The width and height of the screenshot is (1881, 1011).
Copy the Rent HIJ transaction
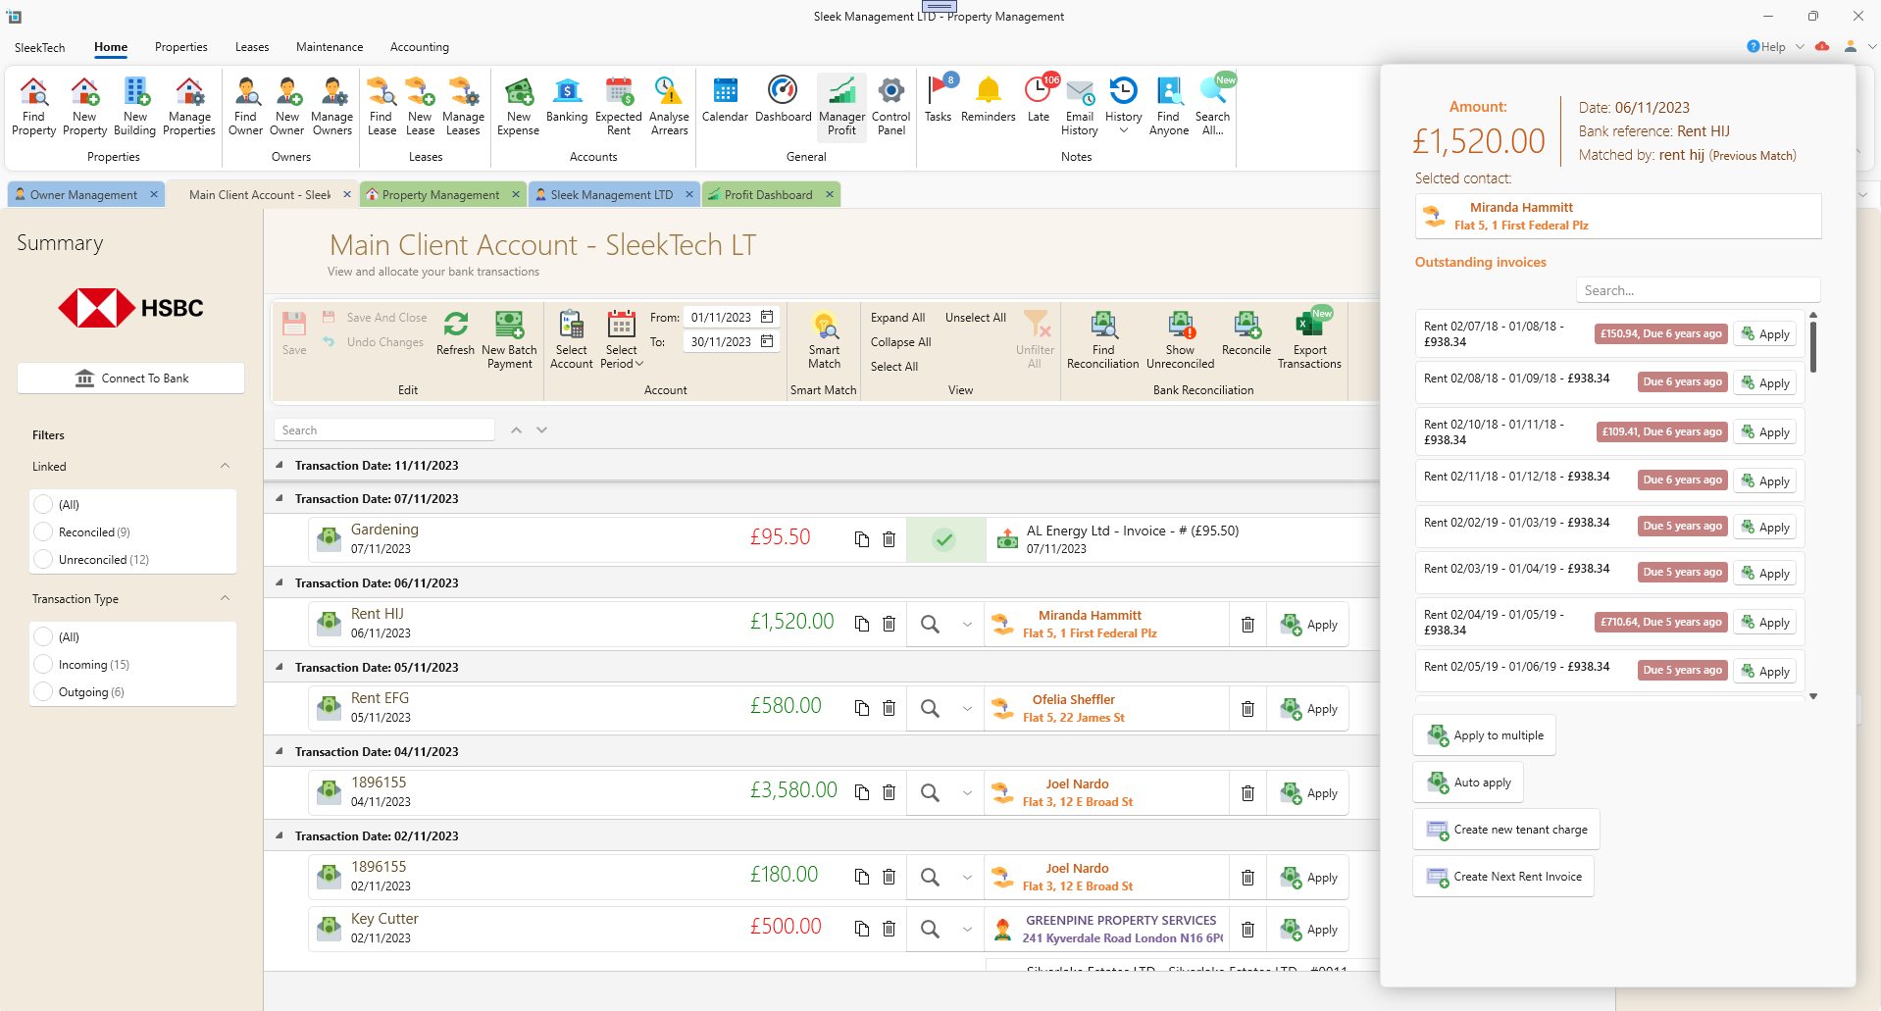[x=862, y=624]
